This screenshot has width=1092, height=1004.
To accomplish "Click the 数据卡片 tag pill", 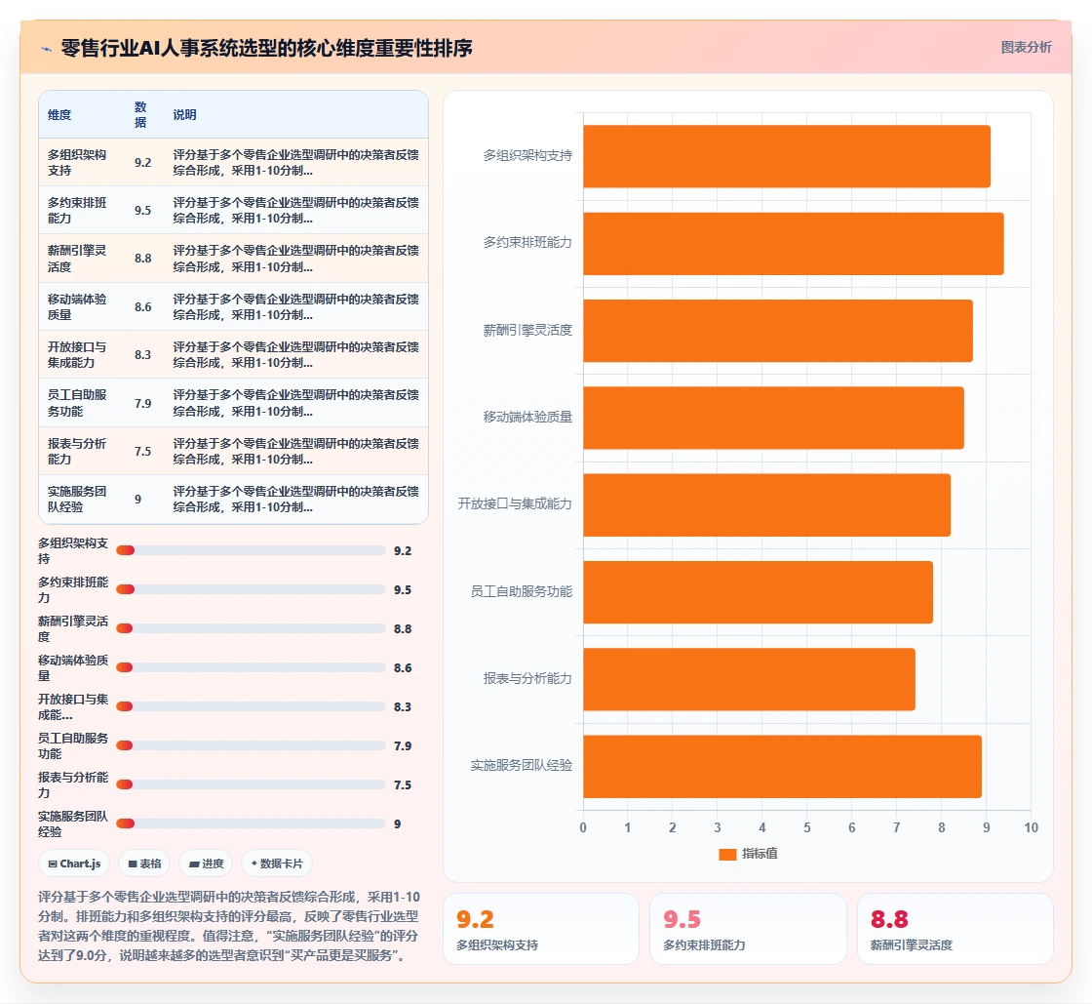I will [x=277, y=863].
